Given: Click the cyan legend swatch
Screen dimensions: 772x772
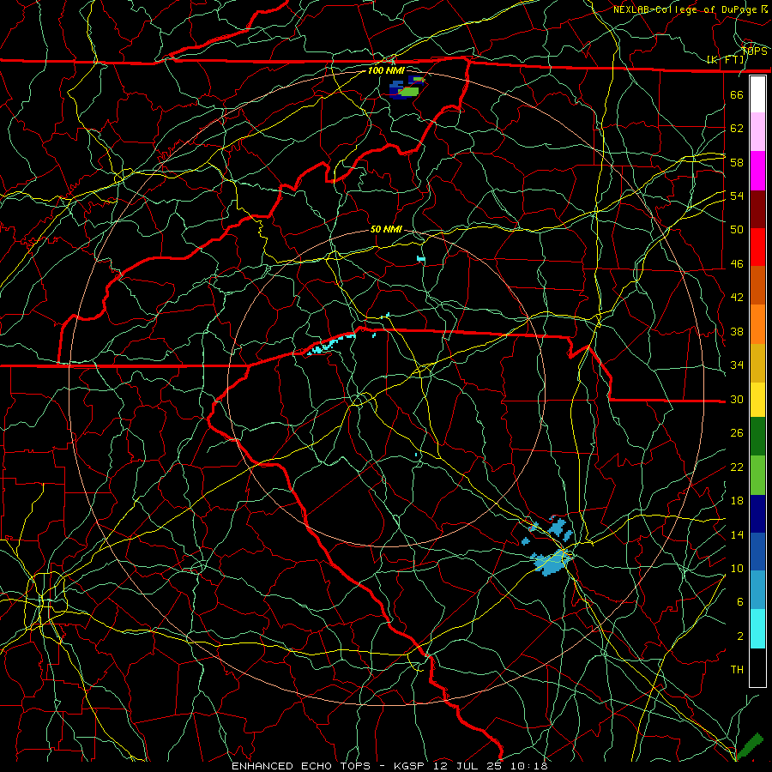Looking at the screenshot, I should coord(757,629).
